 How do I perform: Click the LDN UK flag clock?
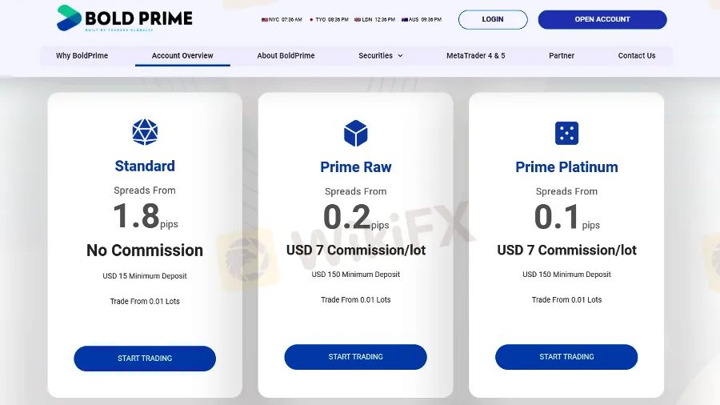[x=375, y=19]
